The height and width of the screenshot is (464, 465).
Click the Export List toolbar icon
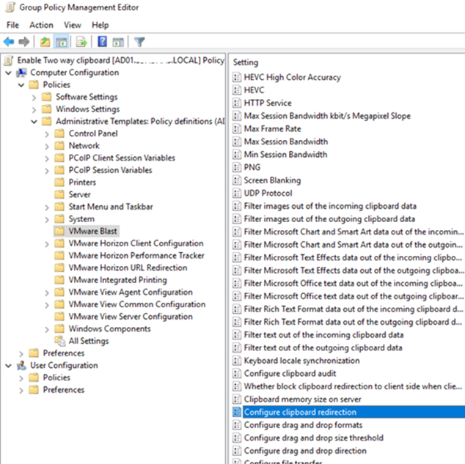(x=81, y=42)
